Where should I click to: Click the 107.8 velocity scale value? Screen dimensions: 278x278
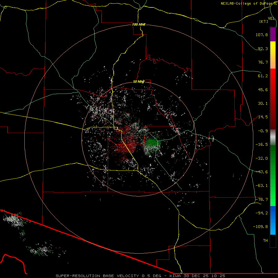pos(262,35)
